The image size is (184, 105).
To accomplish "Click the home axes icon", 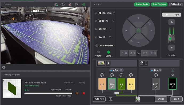I will tap(139, 30).
